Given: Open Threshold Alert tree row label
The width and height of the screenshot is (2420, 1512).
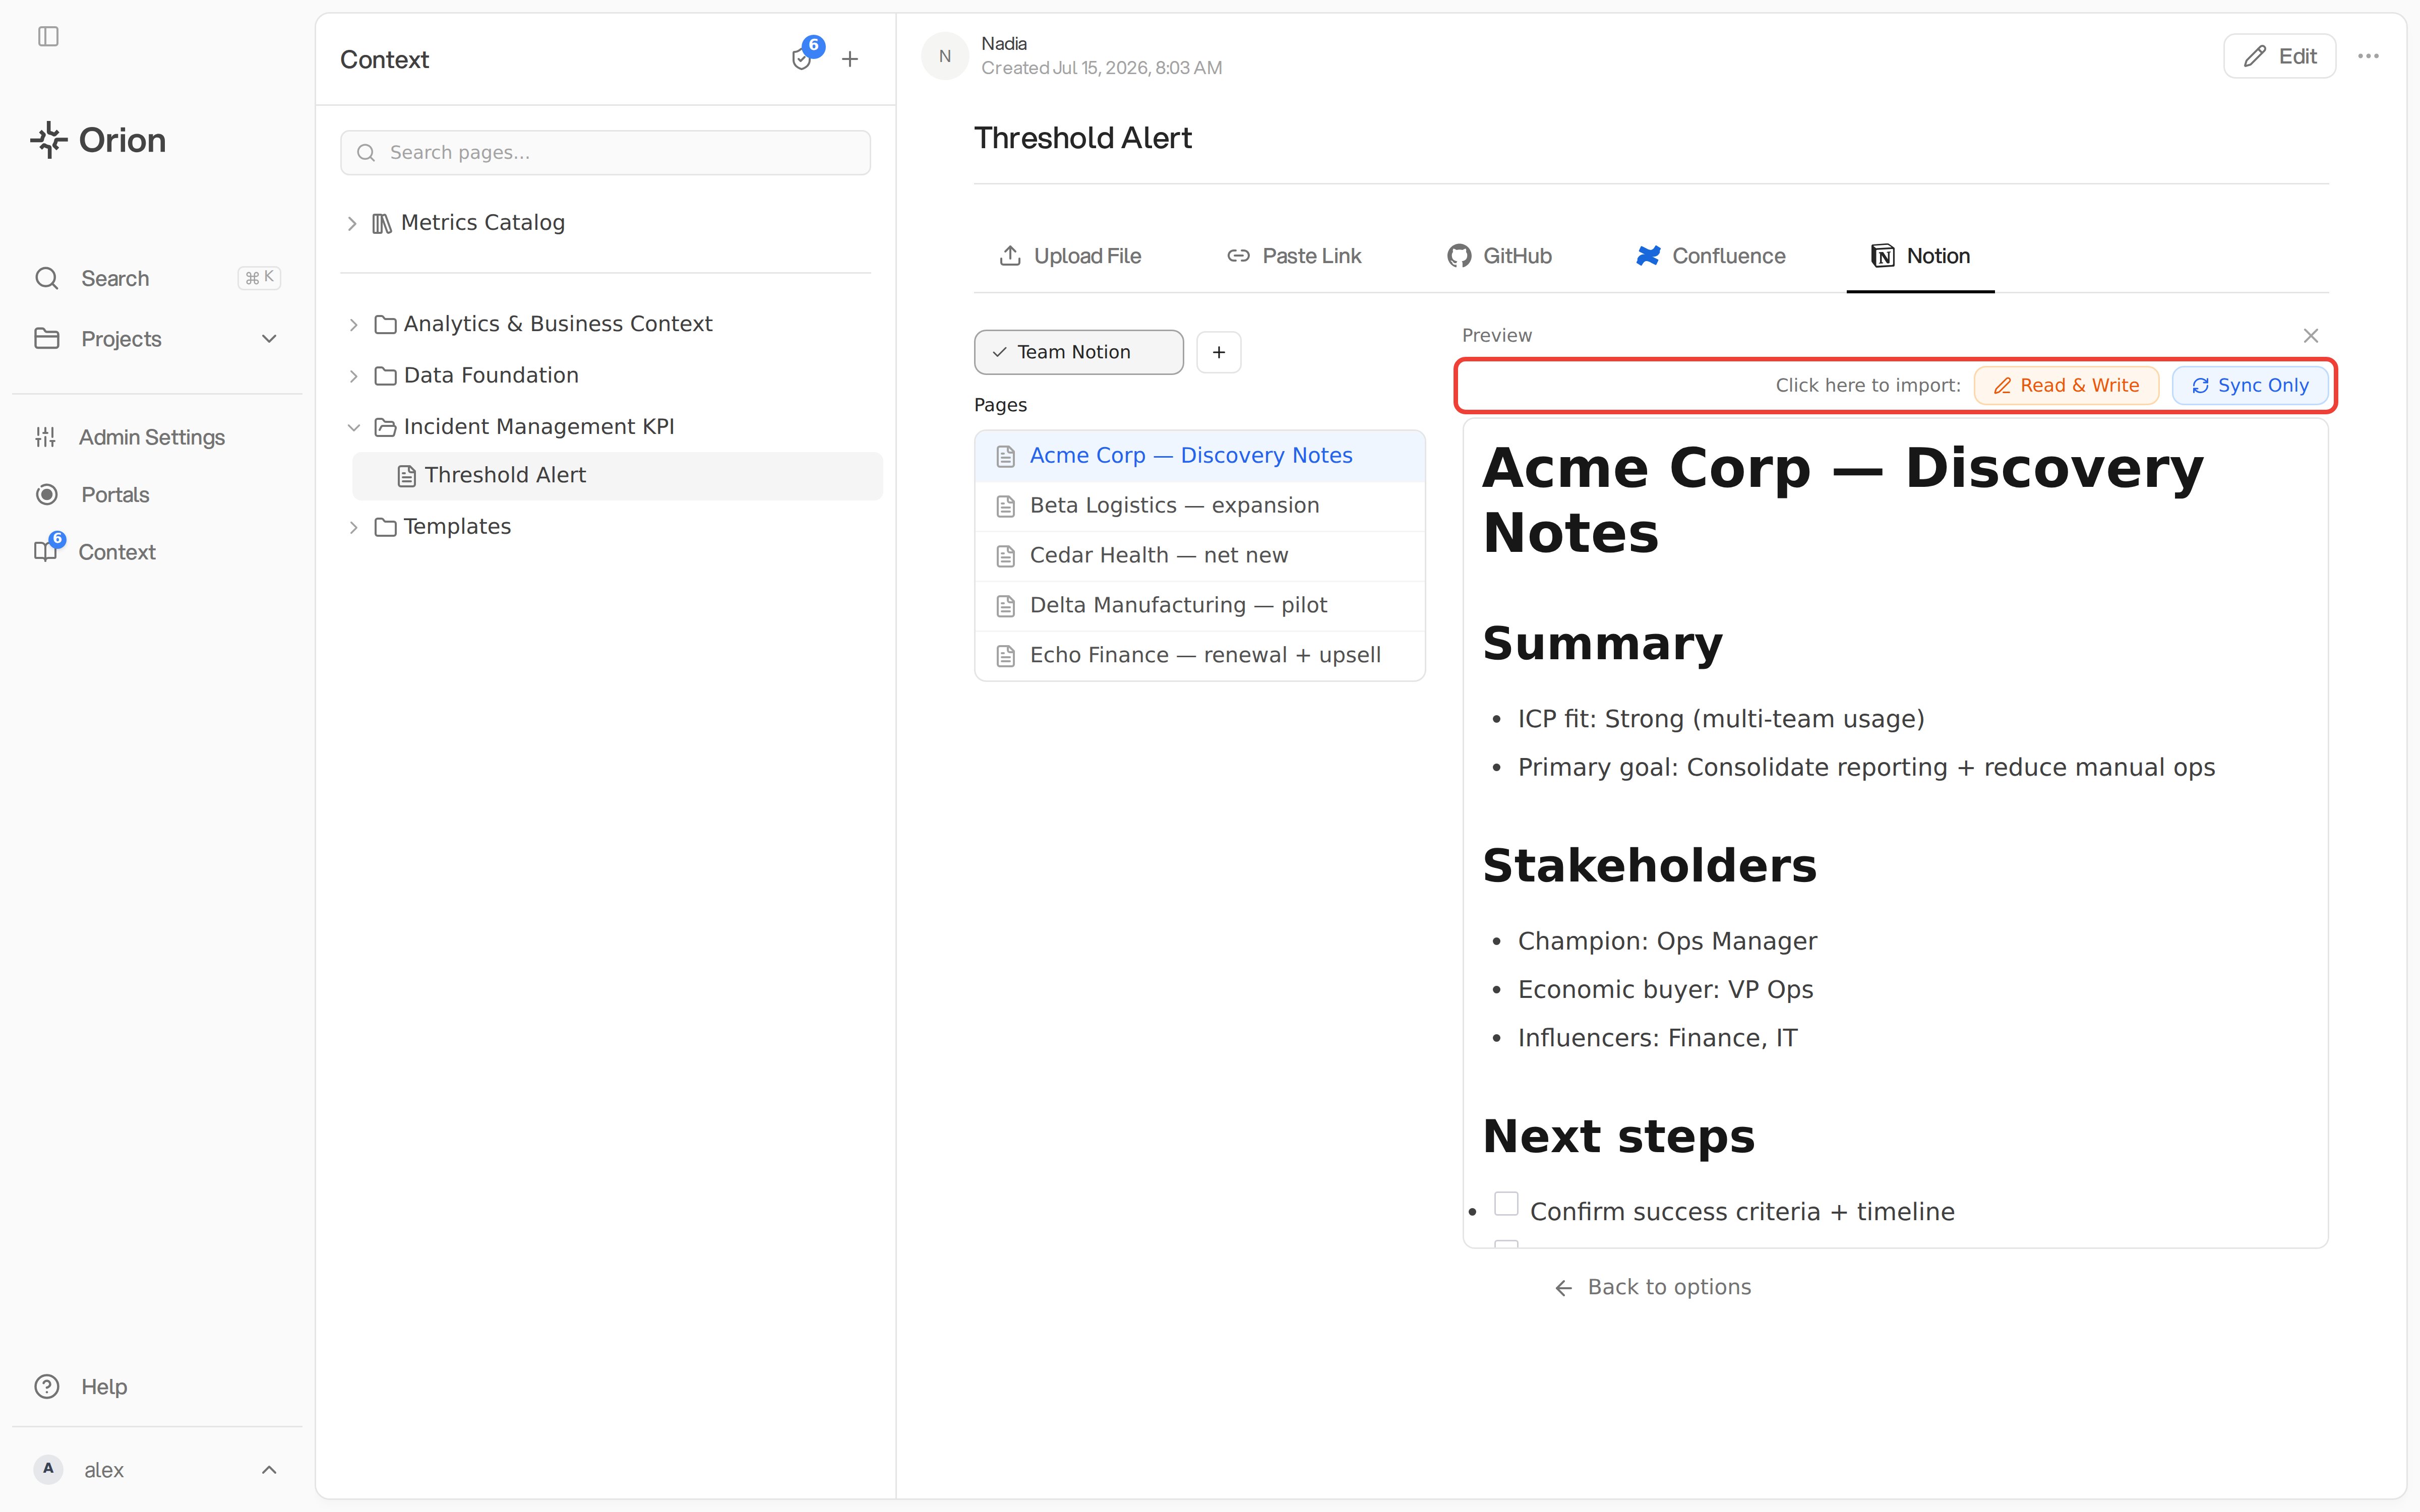Looking at the screenshot, I should pyautogui.click(x=505, y=476).
